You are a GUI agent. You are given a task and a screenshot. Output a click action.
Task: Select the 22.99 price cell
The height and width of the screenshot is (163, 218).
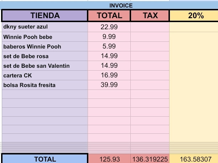point(109,27)
